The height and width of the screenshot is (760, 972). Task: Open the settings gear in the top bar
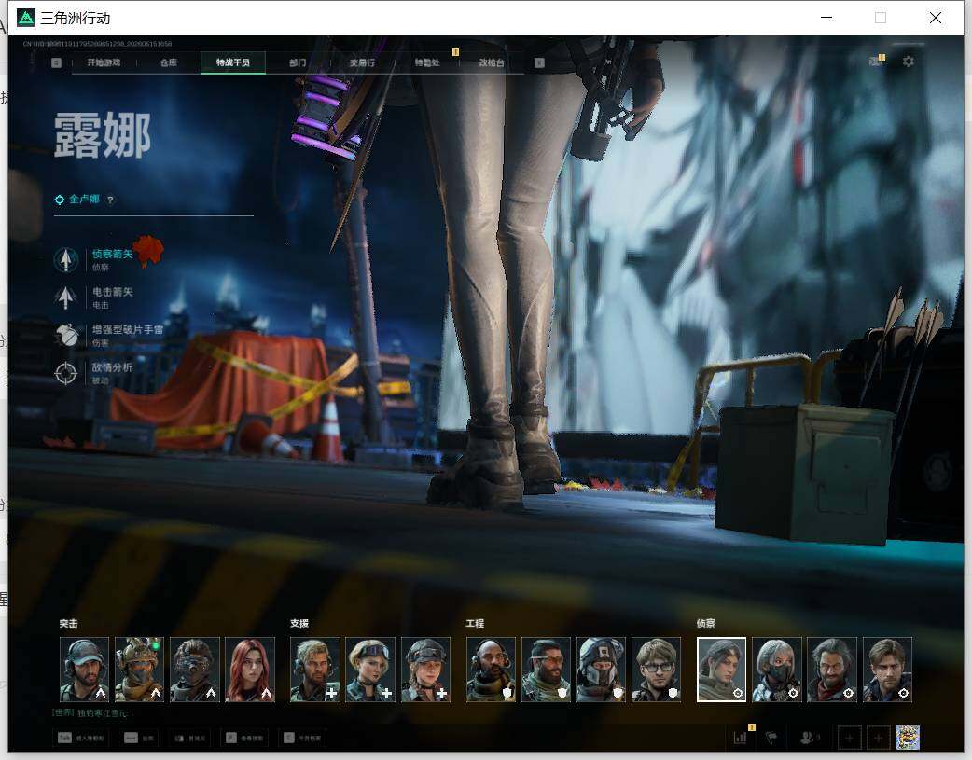point(909,62)
